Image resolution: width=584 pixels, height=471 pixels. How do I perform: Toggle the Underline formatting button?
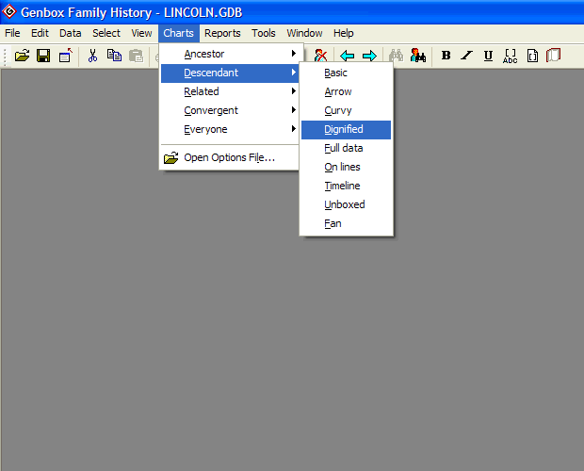(488, 56)
